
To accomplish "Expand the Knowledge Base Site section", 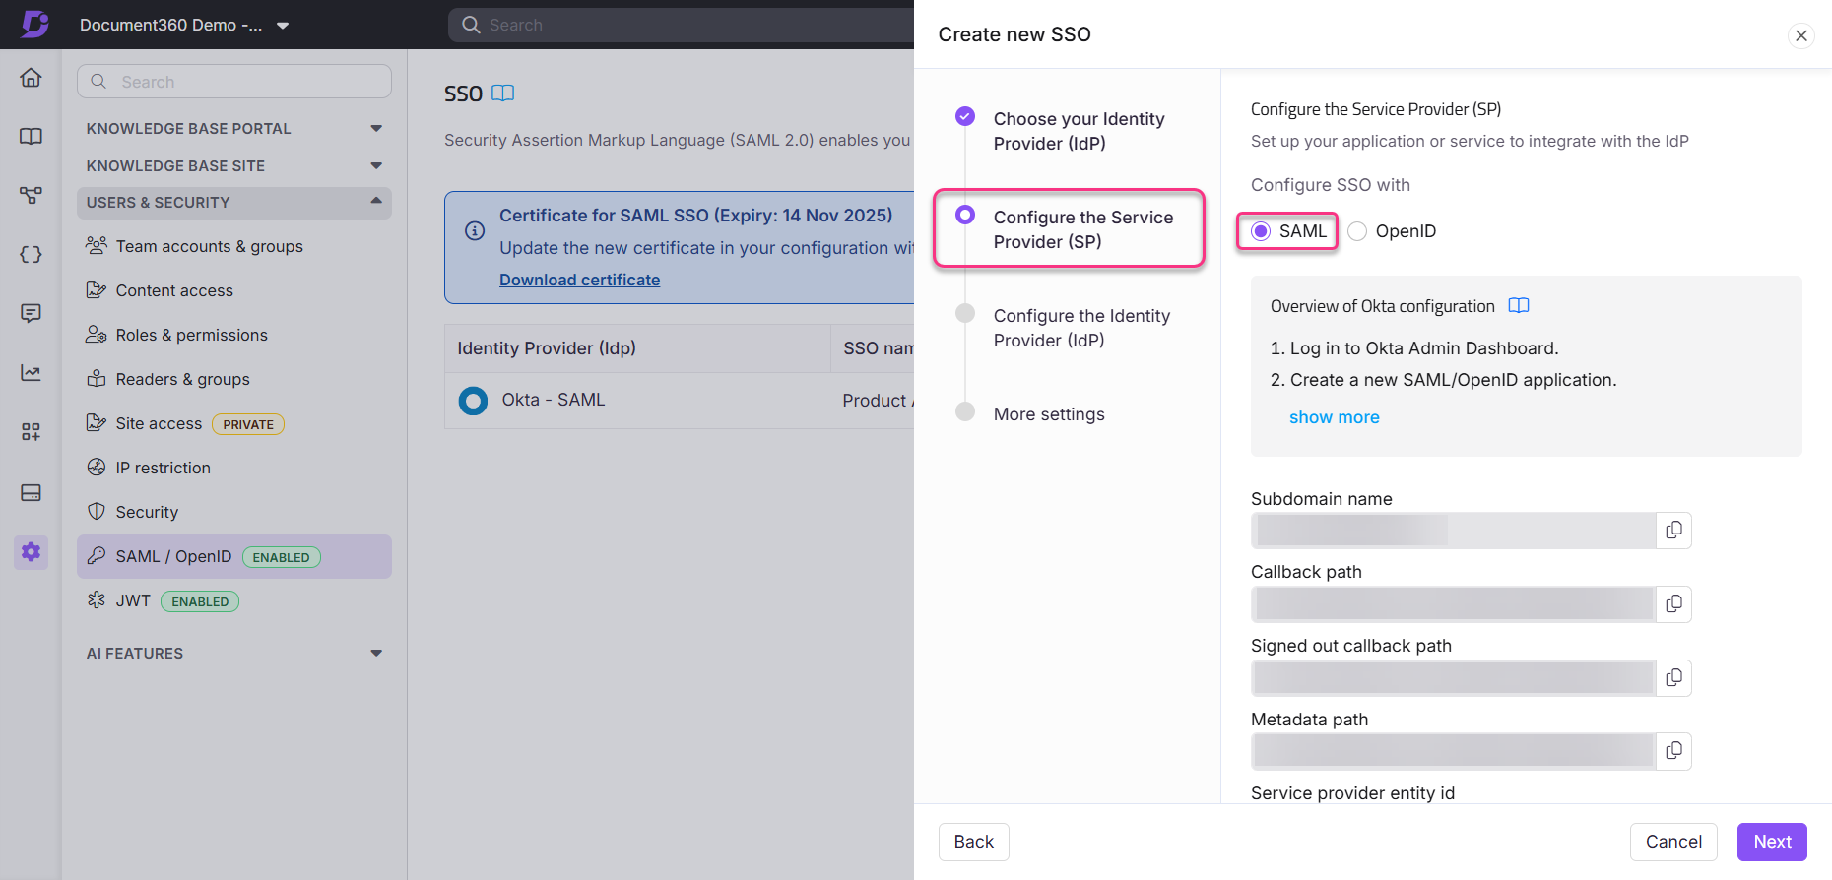I will (234, 166).
